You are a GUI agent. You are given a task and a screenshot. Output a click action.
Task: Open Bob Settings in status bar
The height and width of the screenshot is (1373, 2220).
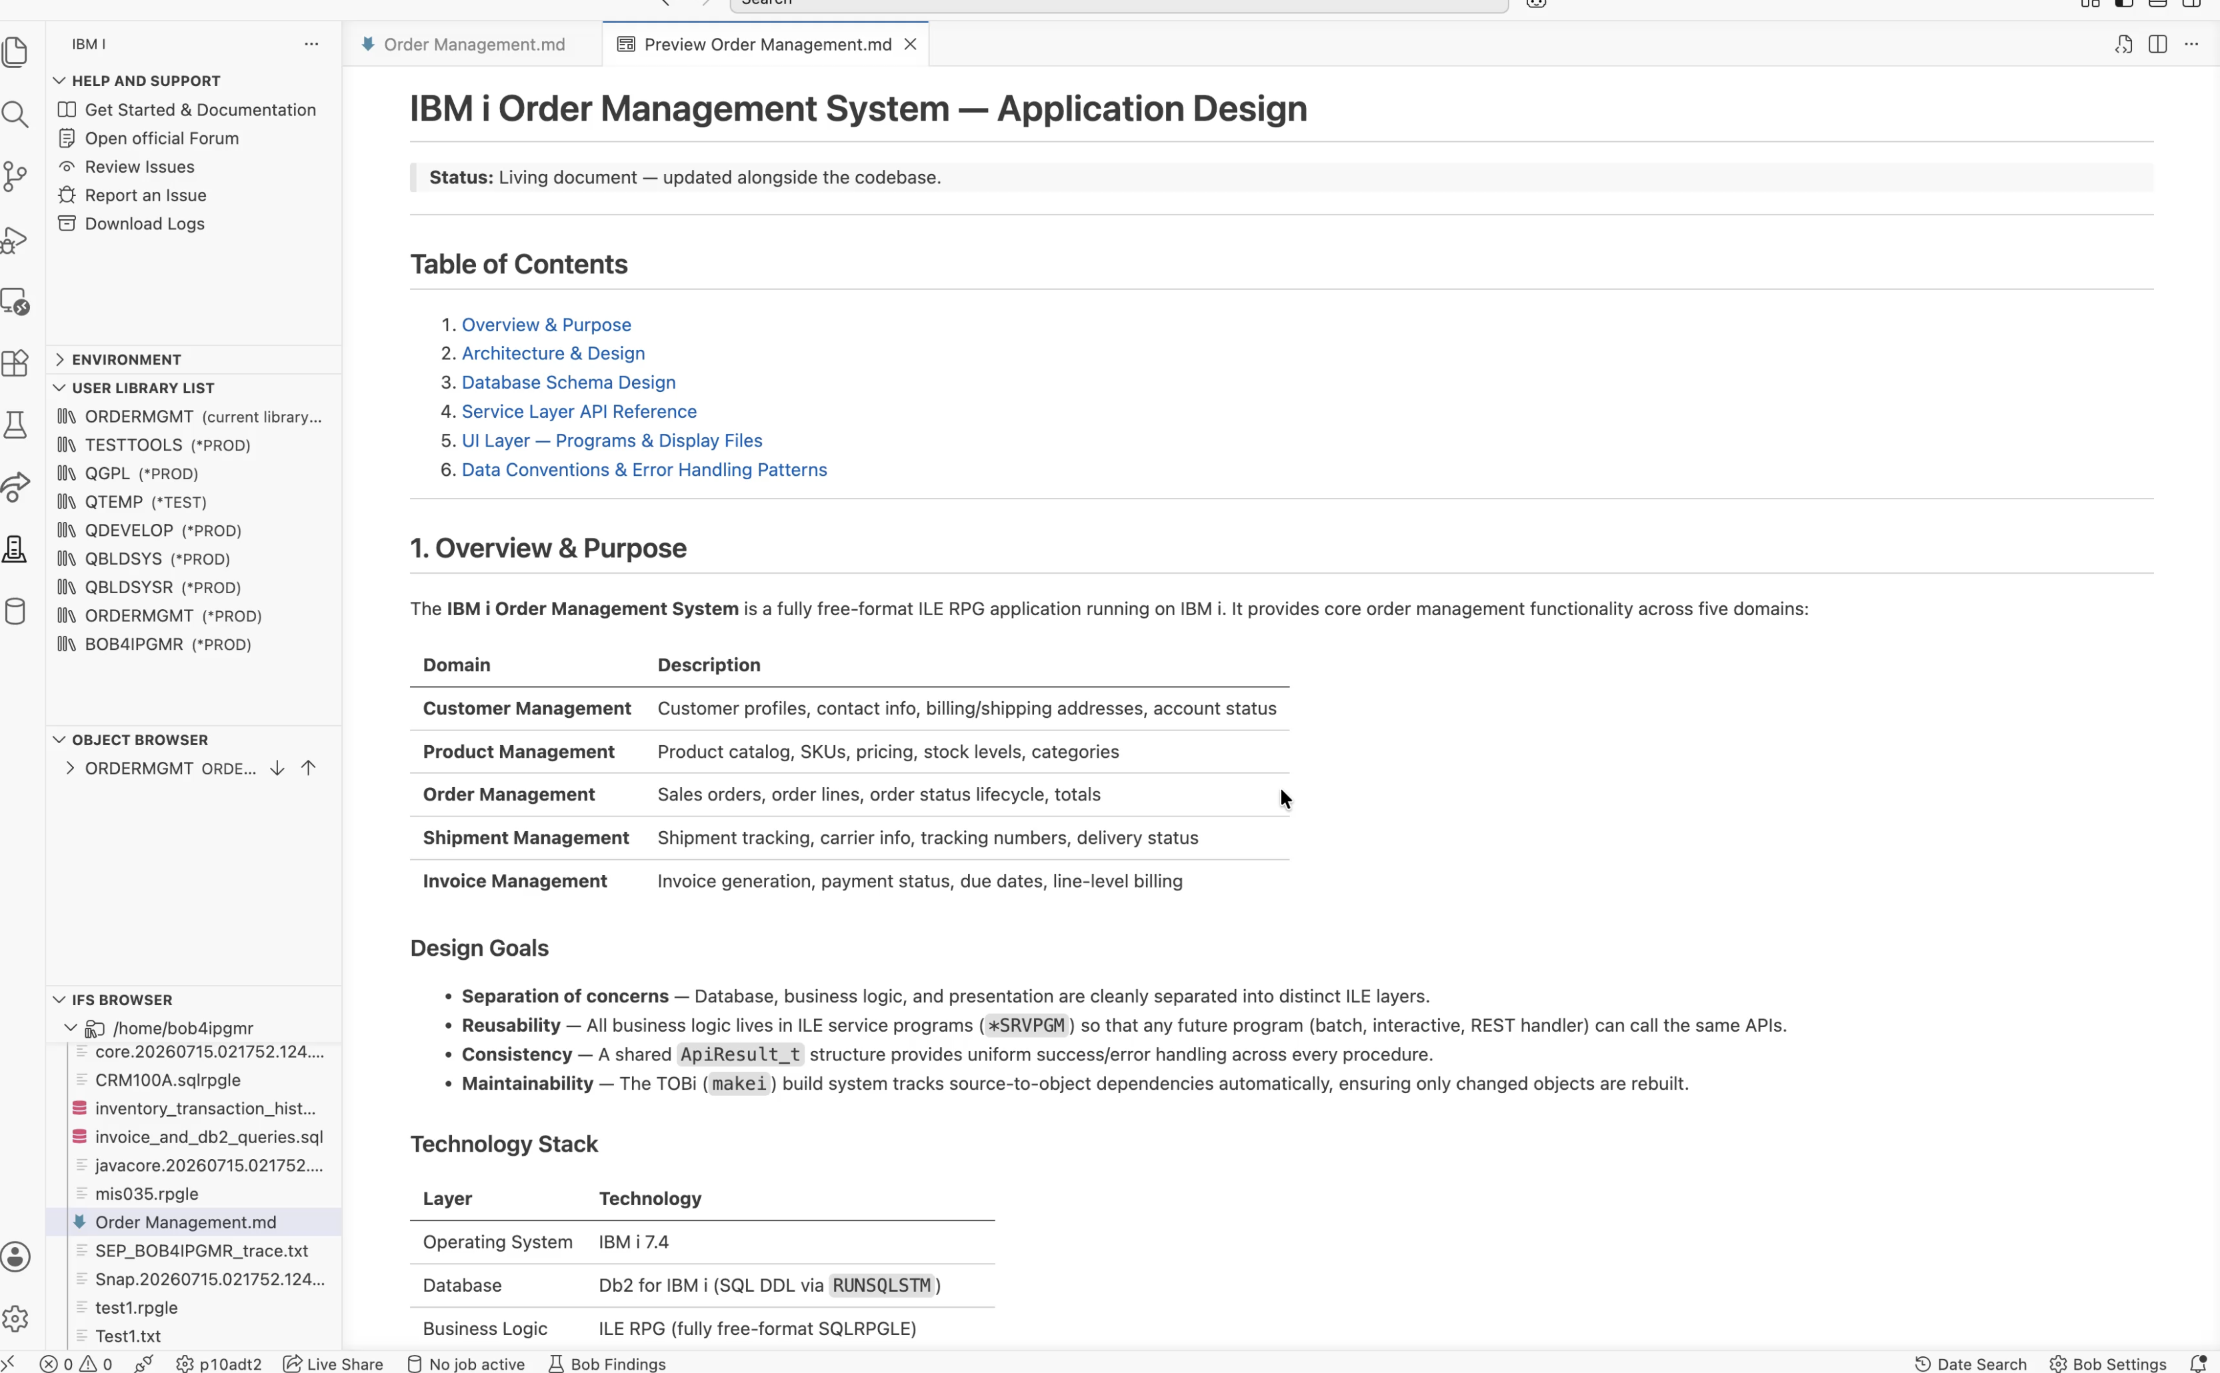[2107, 1363]
